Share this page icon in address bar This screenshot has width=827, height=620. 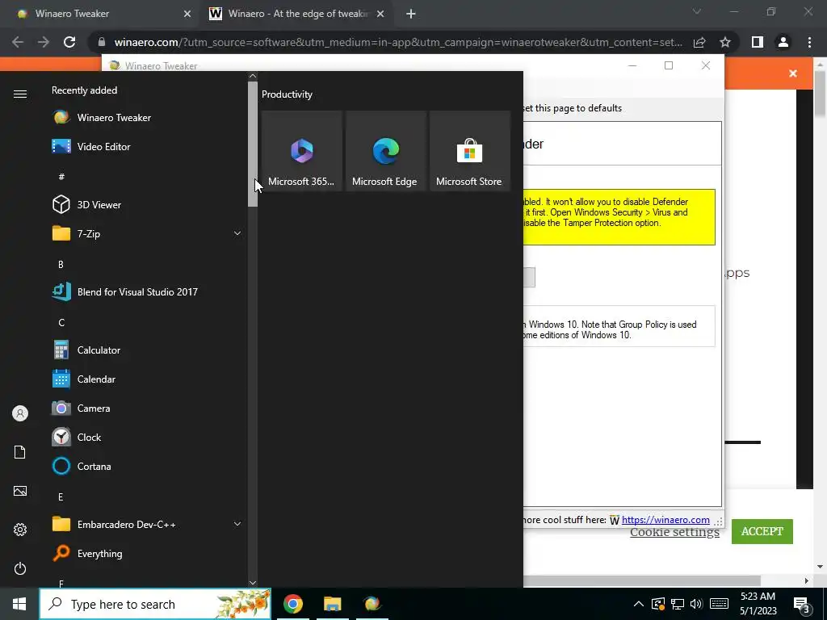pos(700,42)
